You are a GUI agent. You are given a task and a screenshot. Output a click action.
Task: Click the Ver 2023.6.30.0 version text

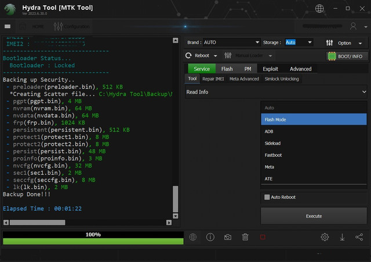tap(35, 13)
